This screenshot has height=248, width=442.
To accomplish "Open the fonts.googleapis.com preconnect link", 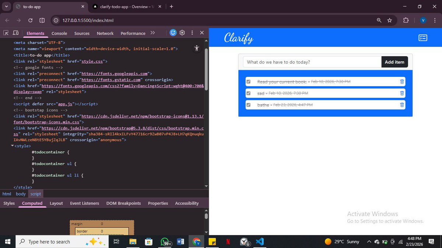I will (115, 73).
